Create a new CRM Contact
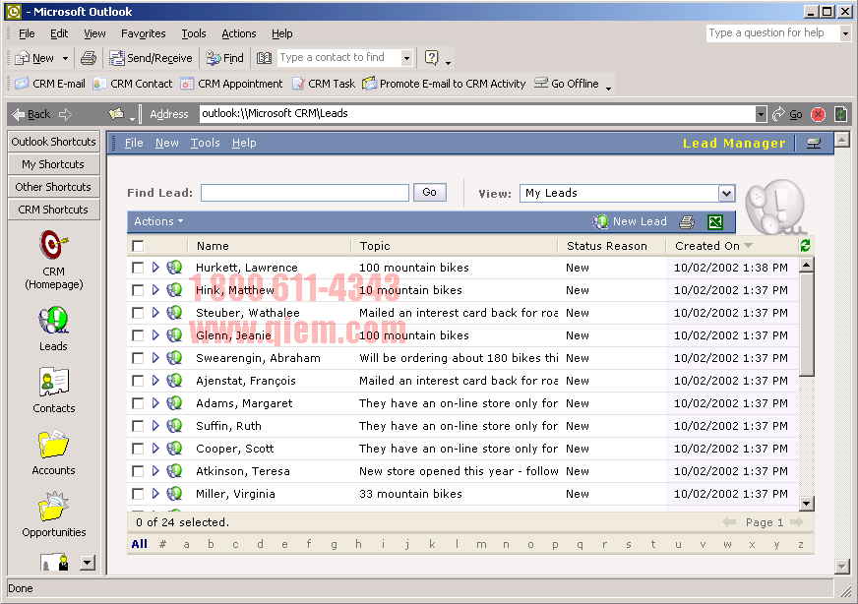858x604 pixels. (x=133, y=84)
